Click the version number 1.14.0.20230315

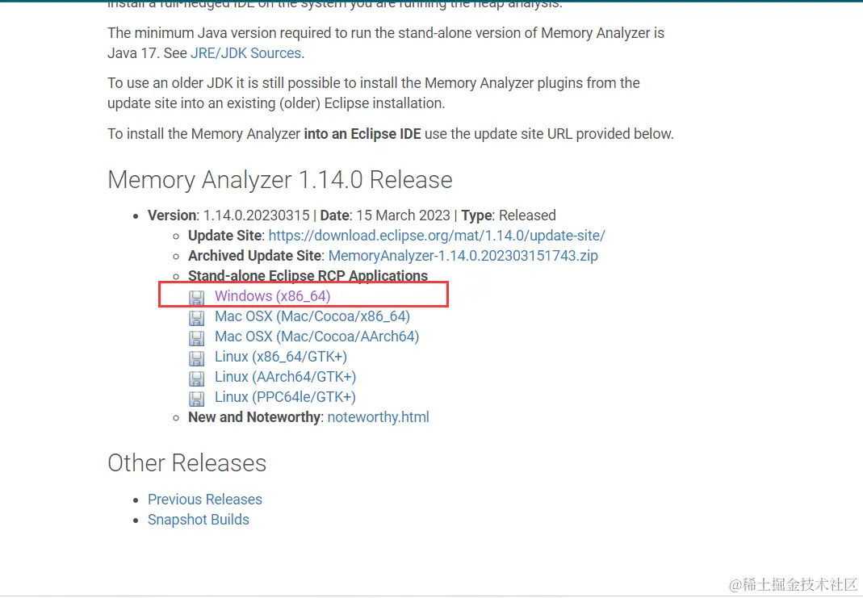pyautogui.click(x=257, y=215)
